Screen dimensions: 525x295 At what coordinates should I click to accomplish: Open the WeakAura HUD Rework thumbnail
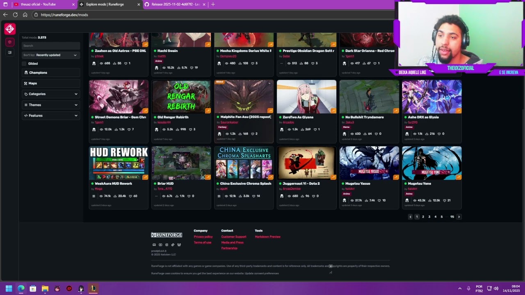click(x=119, y=163)
